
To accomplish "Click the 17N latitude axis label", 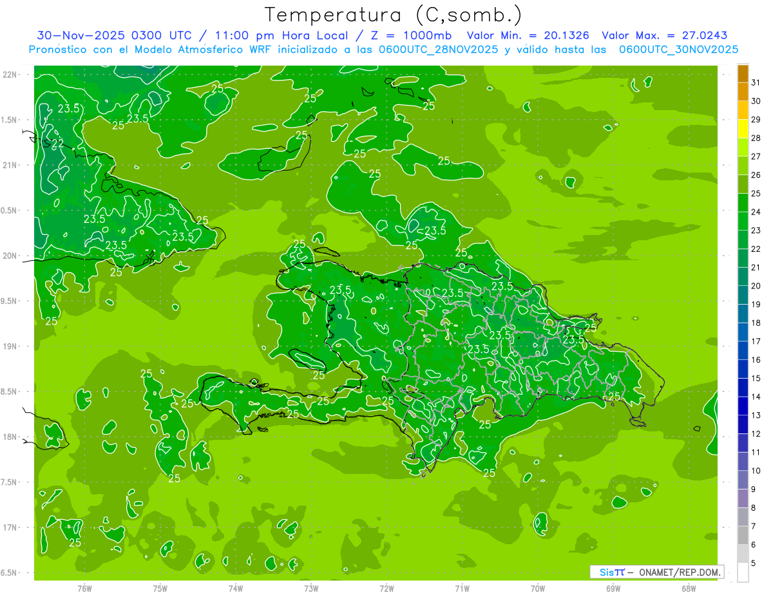I will 10,527.
